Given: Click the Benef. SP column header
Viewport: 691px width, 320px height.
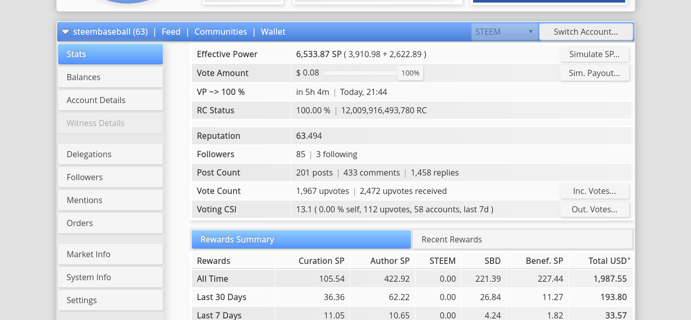Looking at the screenshot, I should click(545, 261).
